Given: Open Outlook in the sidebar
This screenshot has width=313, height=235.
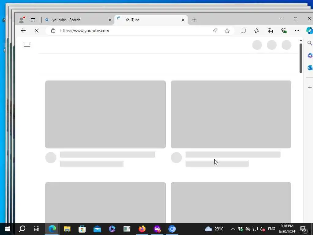Looking at the screenshot, I should tap(310, 68).
